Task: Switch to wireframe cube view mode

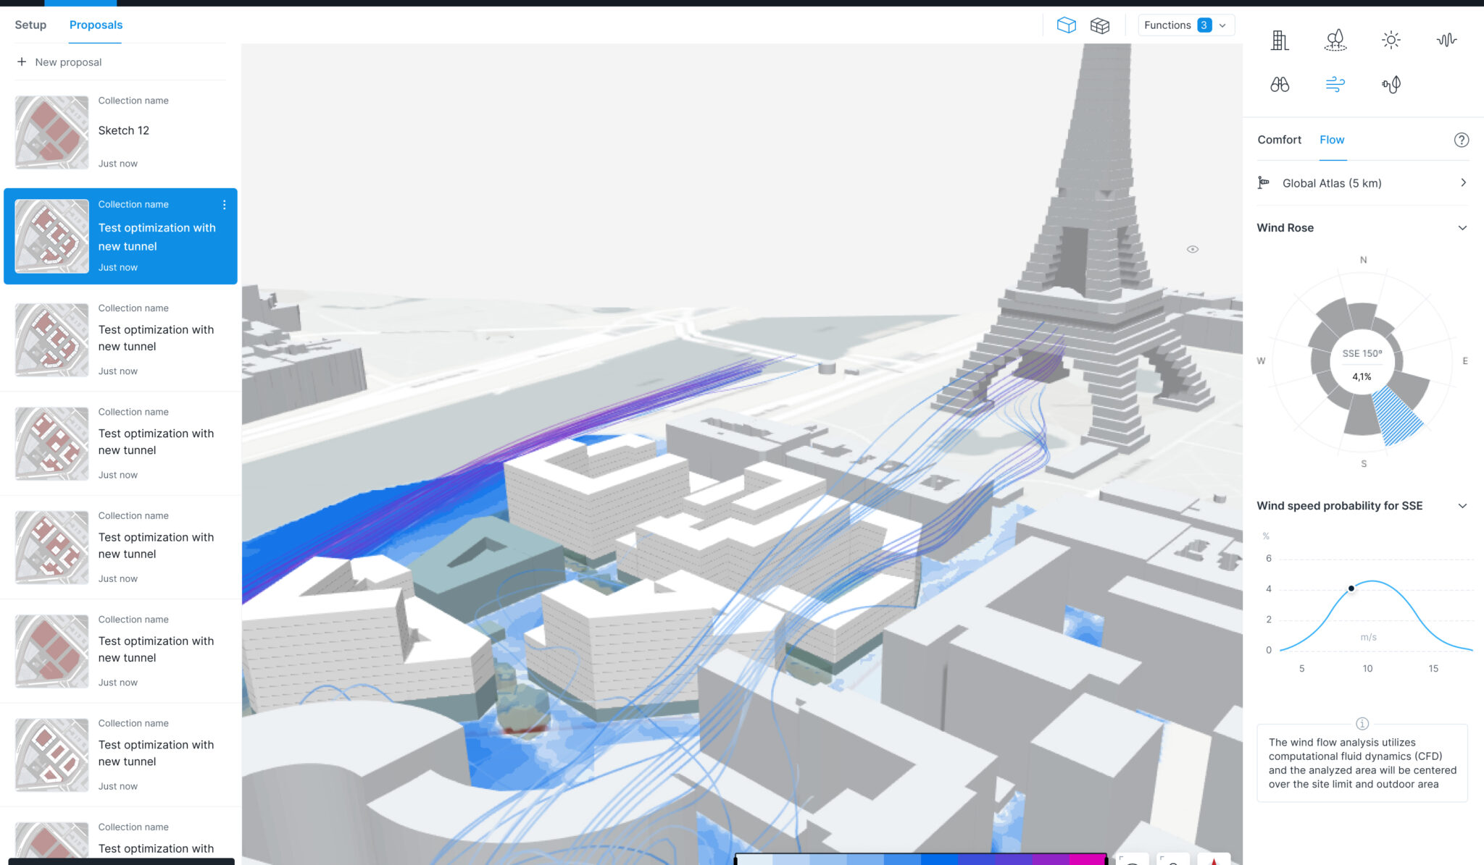Action: [x=1099, y=25]
